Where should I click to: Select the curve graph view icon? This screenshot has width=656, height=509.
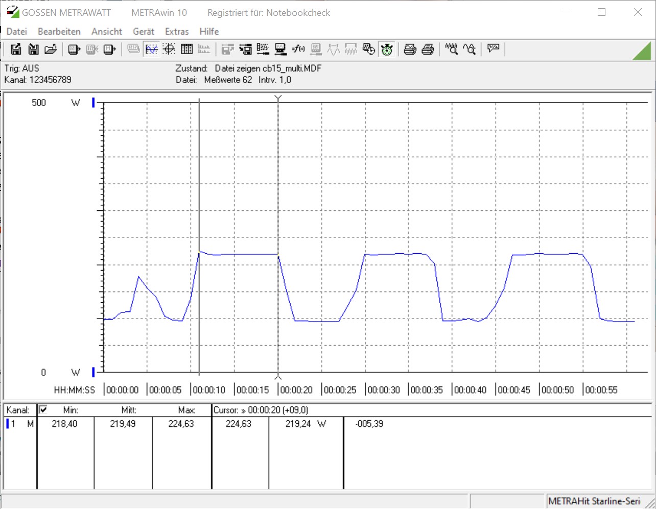click(152, 49)
